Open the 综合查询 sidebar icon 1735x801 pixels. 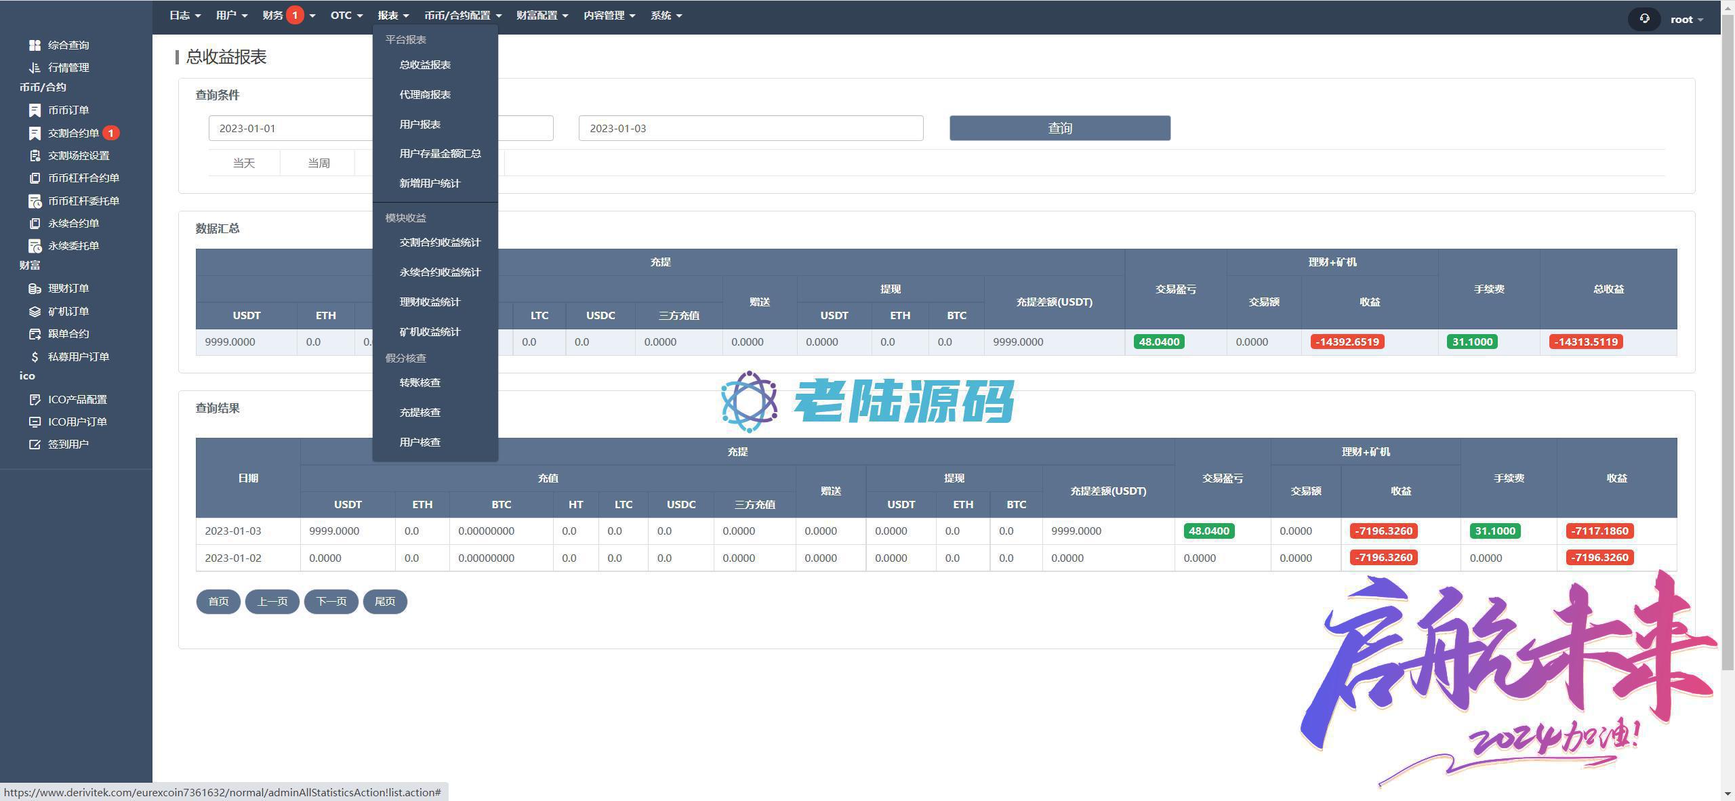click(x=35, y=45)
